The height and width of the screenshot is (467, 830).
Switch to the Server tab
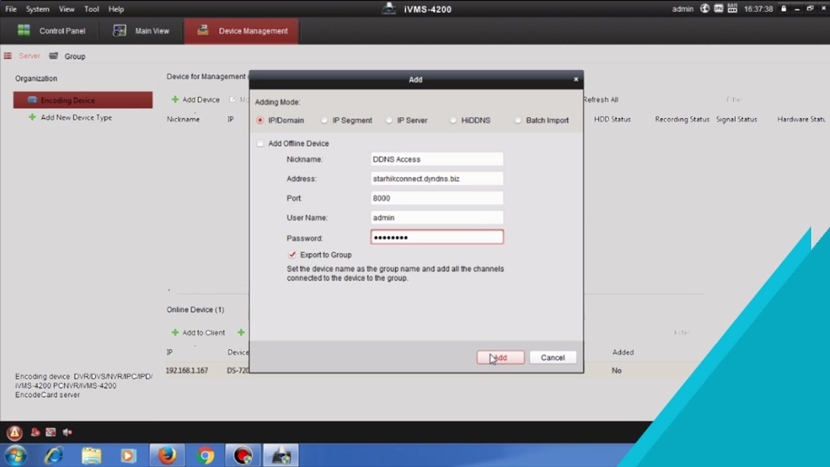22,56
